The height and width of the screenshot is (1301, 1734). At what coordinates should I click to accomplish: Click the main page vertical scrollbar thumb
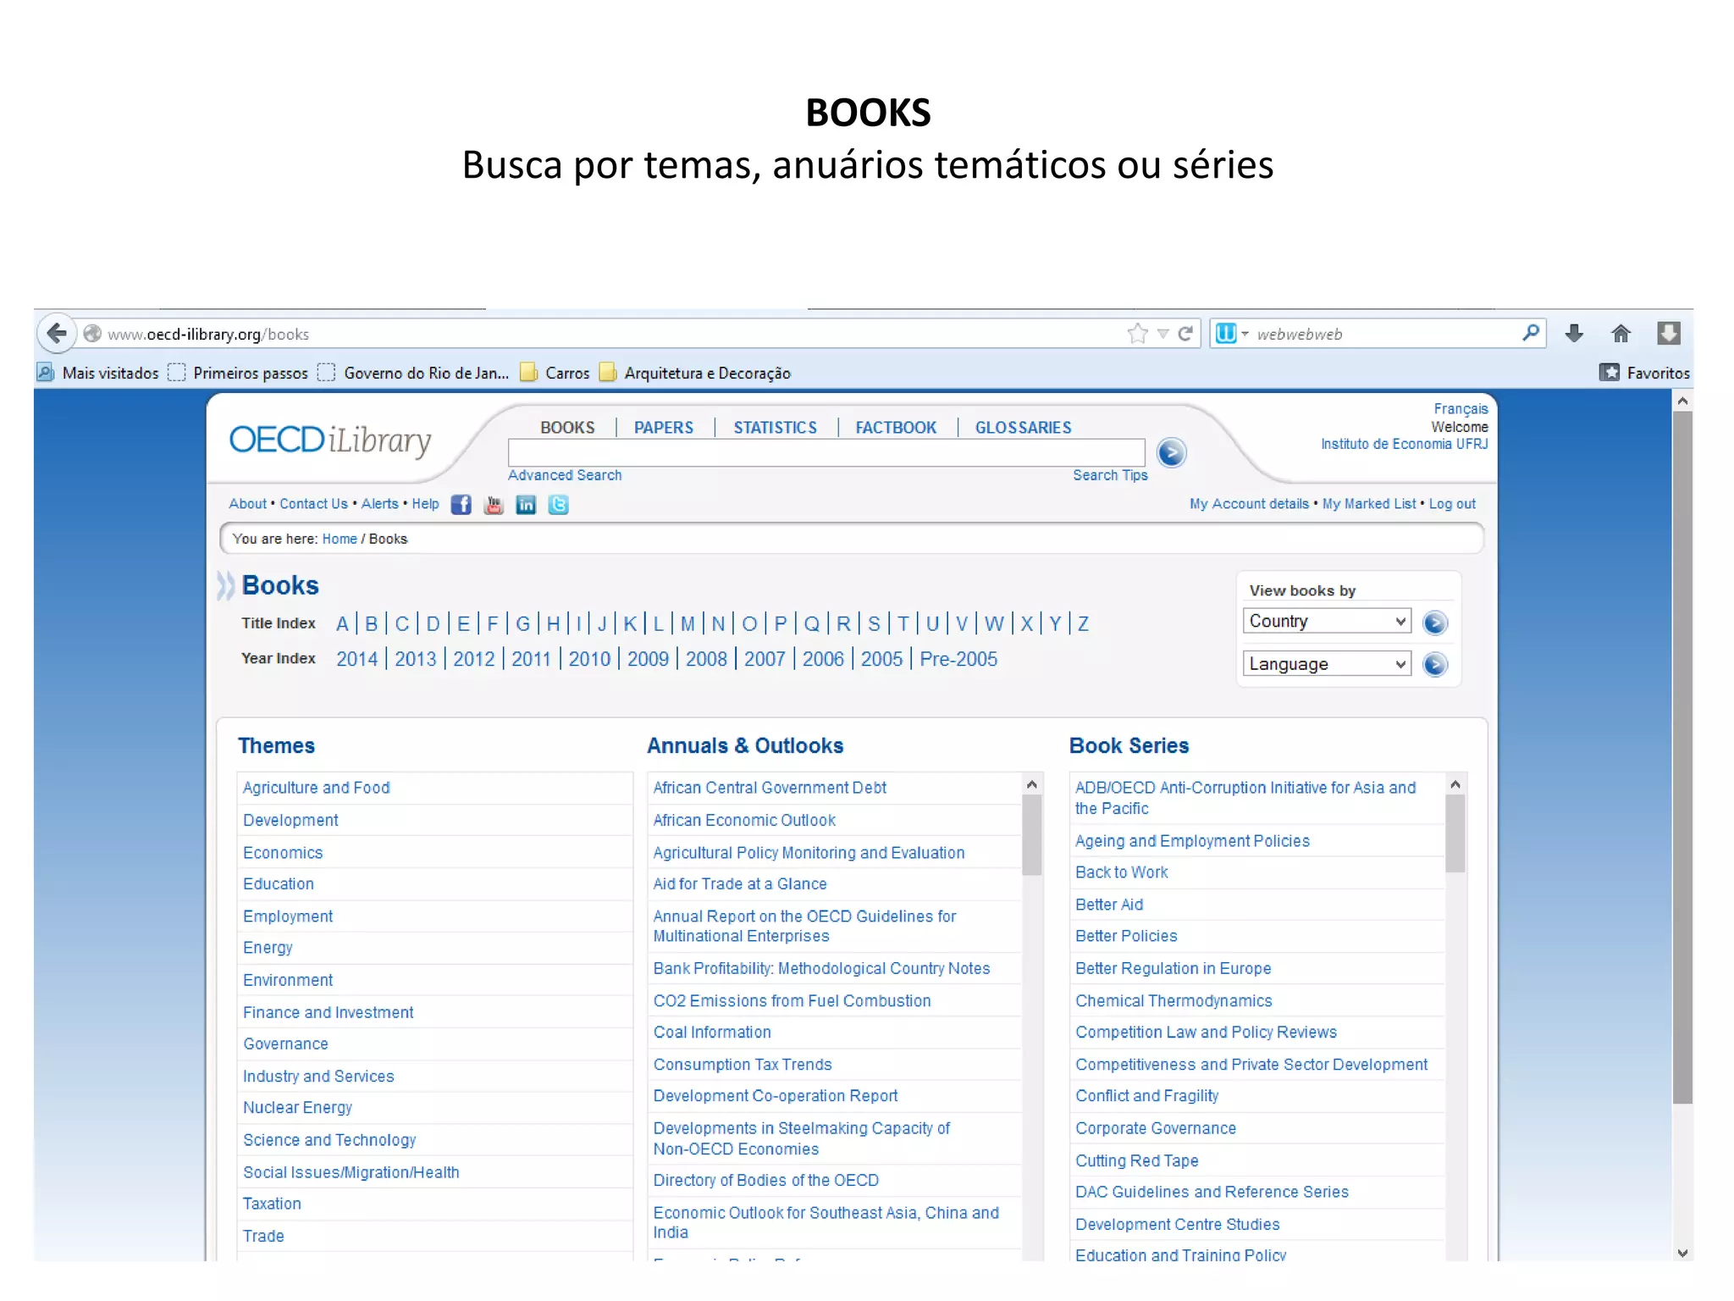[1682, 758]
